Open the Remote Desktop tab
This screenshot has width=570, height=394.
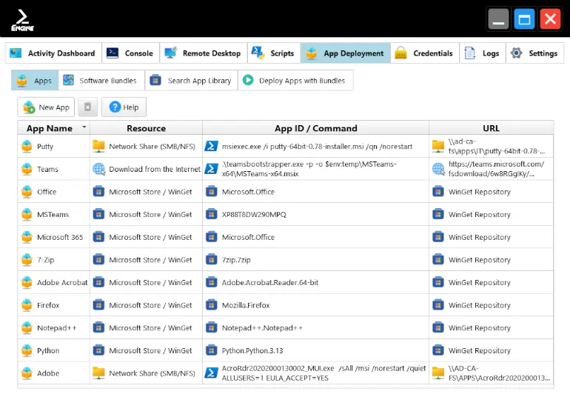pos(203,53)
